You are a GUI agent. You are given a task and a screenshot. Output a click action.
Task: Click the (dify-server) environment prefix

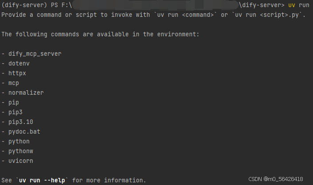point(24,5)
